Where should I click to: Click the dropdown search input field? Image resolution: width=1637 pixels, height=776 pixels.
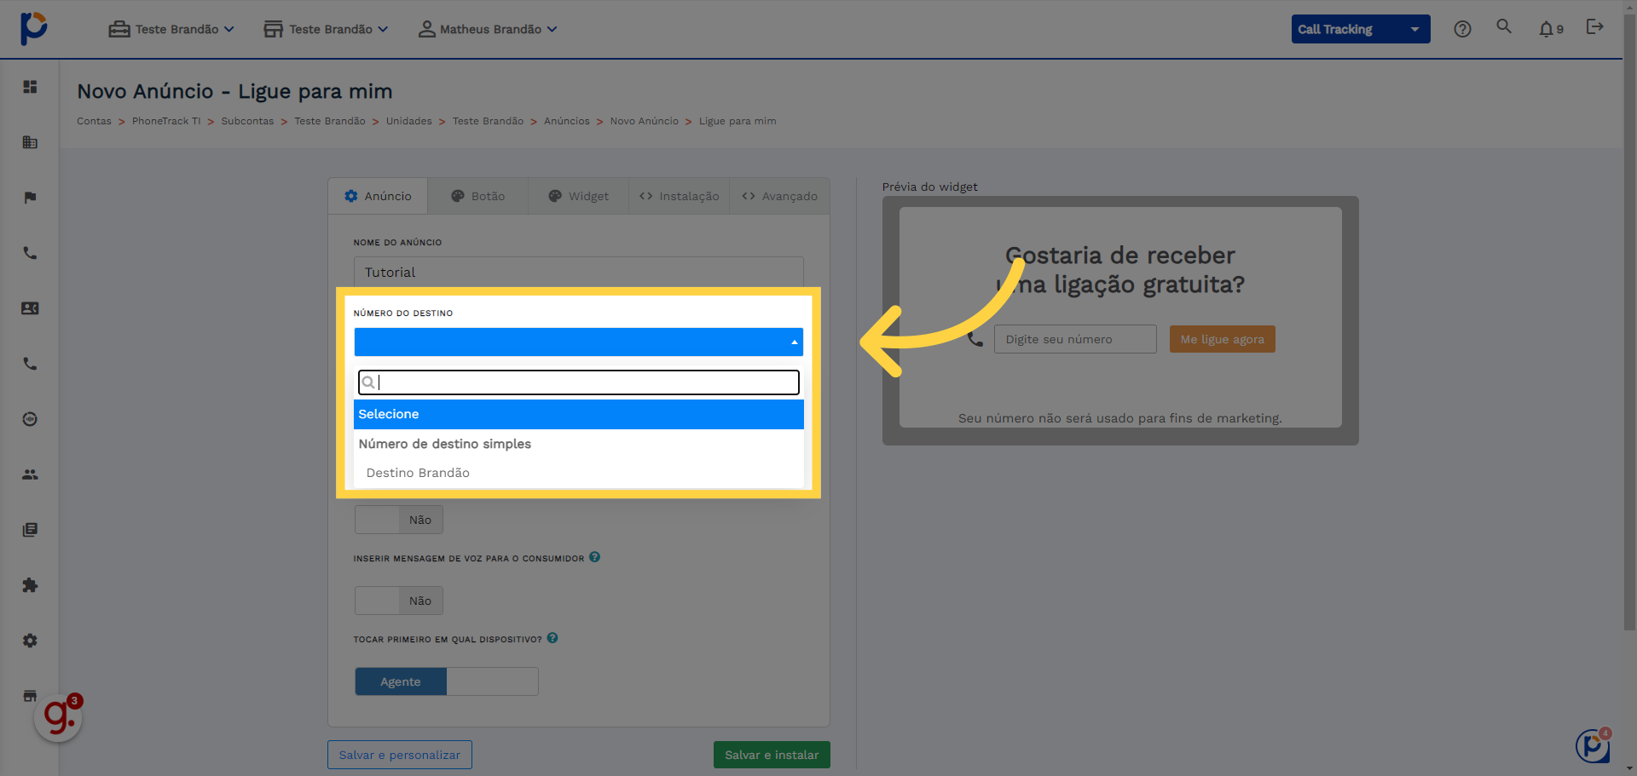point(579,382)
